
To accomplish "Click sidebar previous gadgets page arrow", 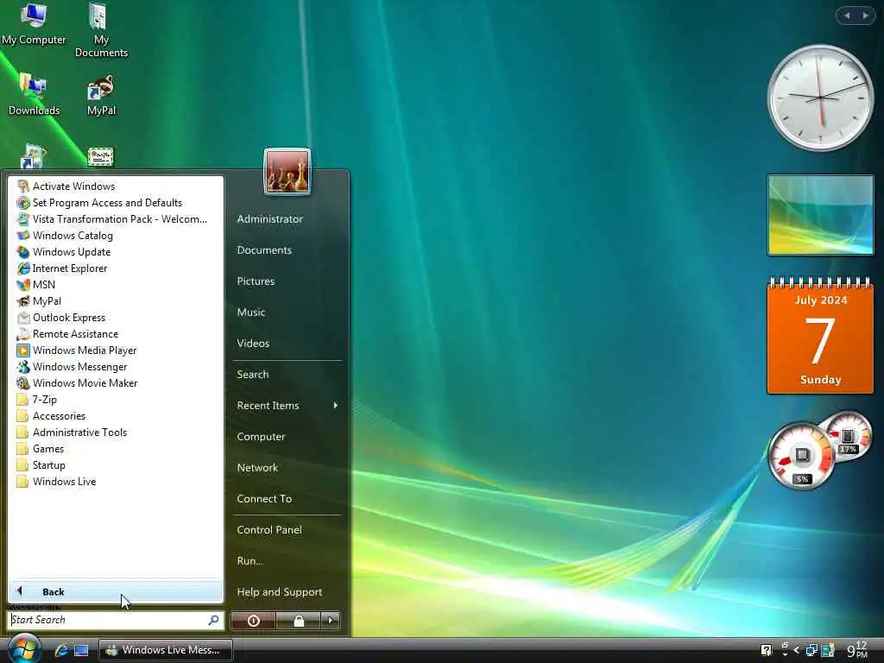I will coord(846,16).
